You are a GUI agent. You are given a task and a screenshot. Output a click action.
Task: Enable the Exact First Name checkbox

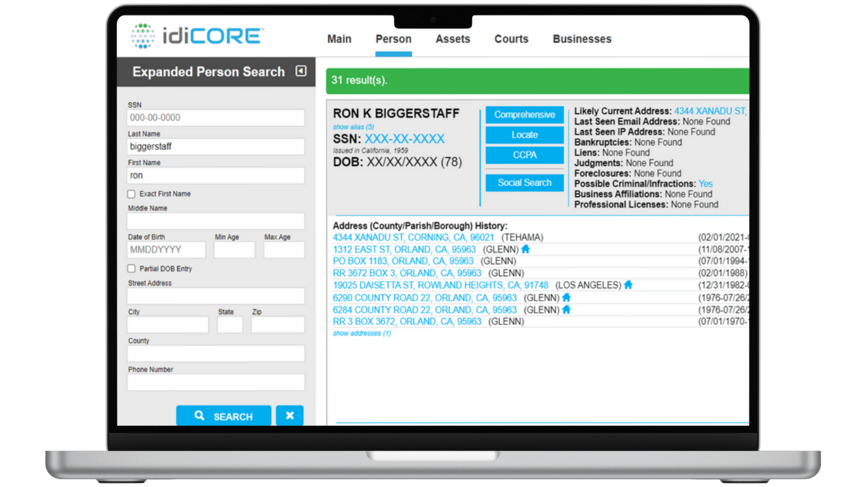pos(131,194)
